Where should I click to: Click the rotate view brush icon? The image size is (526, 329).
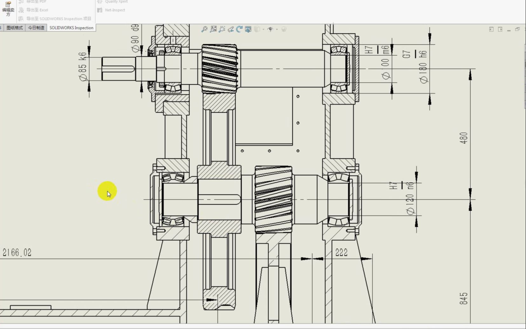pyautogui.click(x=231, y=29)
